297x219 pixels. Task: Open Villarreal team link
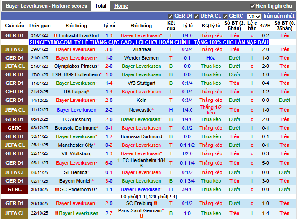click(142, 49)
